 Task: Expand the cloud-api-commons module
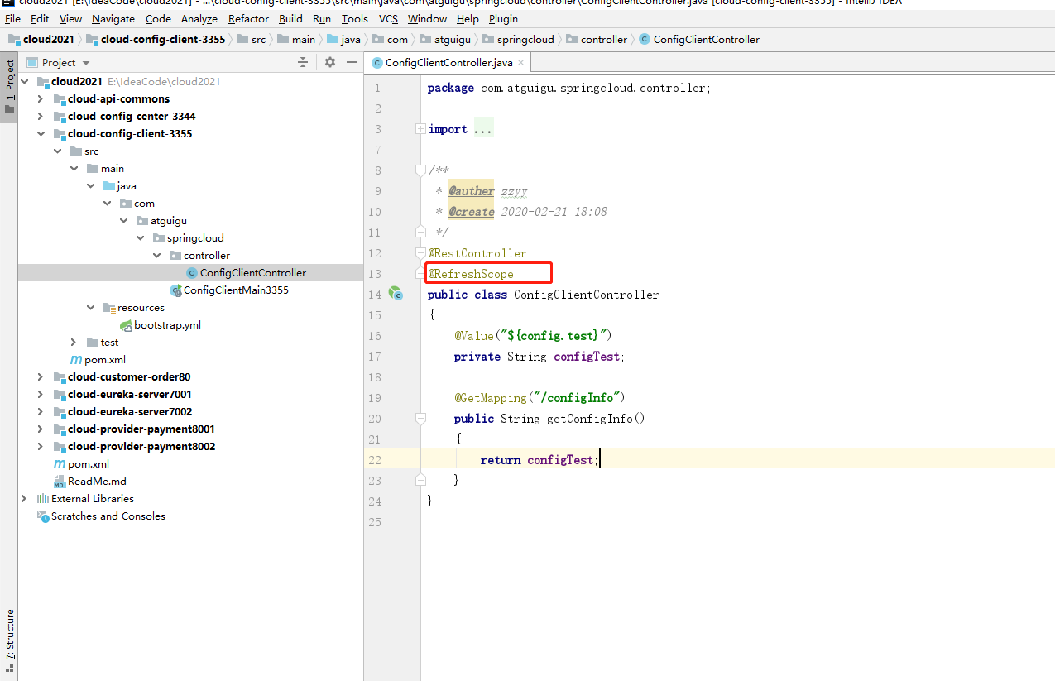coord(41,99)
